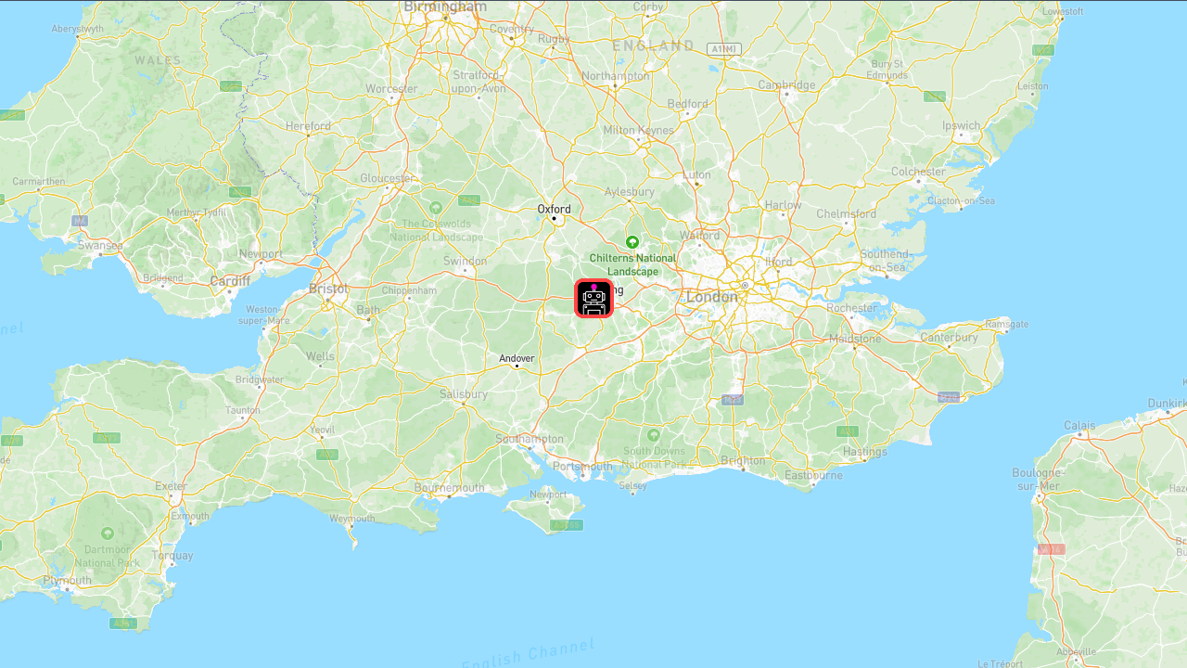Click the Southampton city label
Image resolution: width=1187 pixels, height=668 pixels.
tap(530, 439)
